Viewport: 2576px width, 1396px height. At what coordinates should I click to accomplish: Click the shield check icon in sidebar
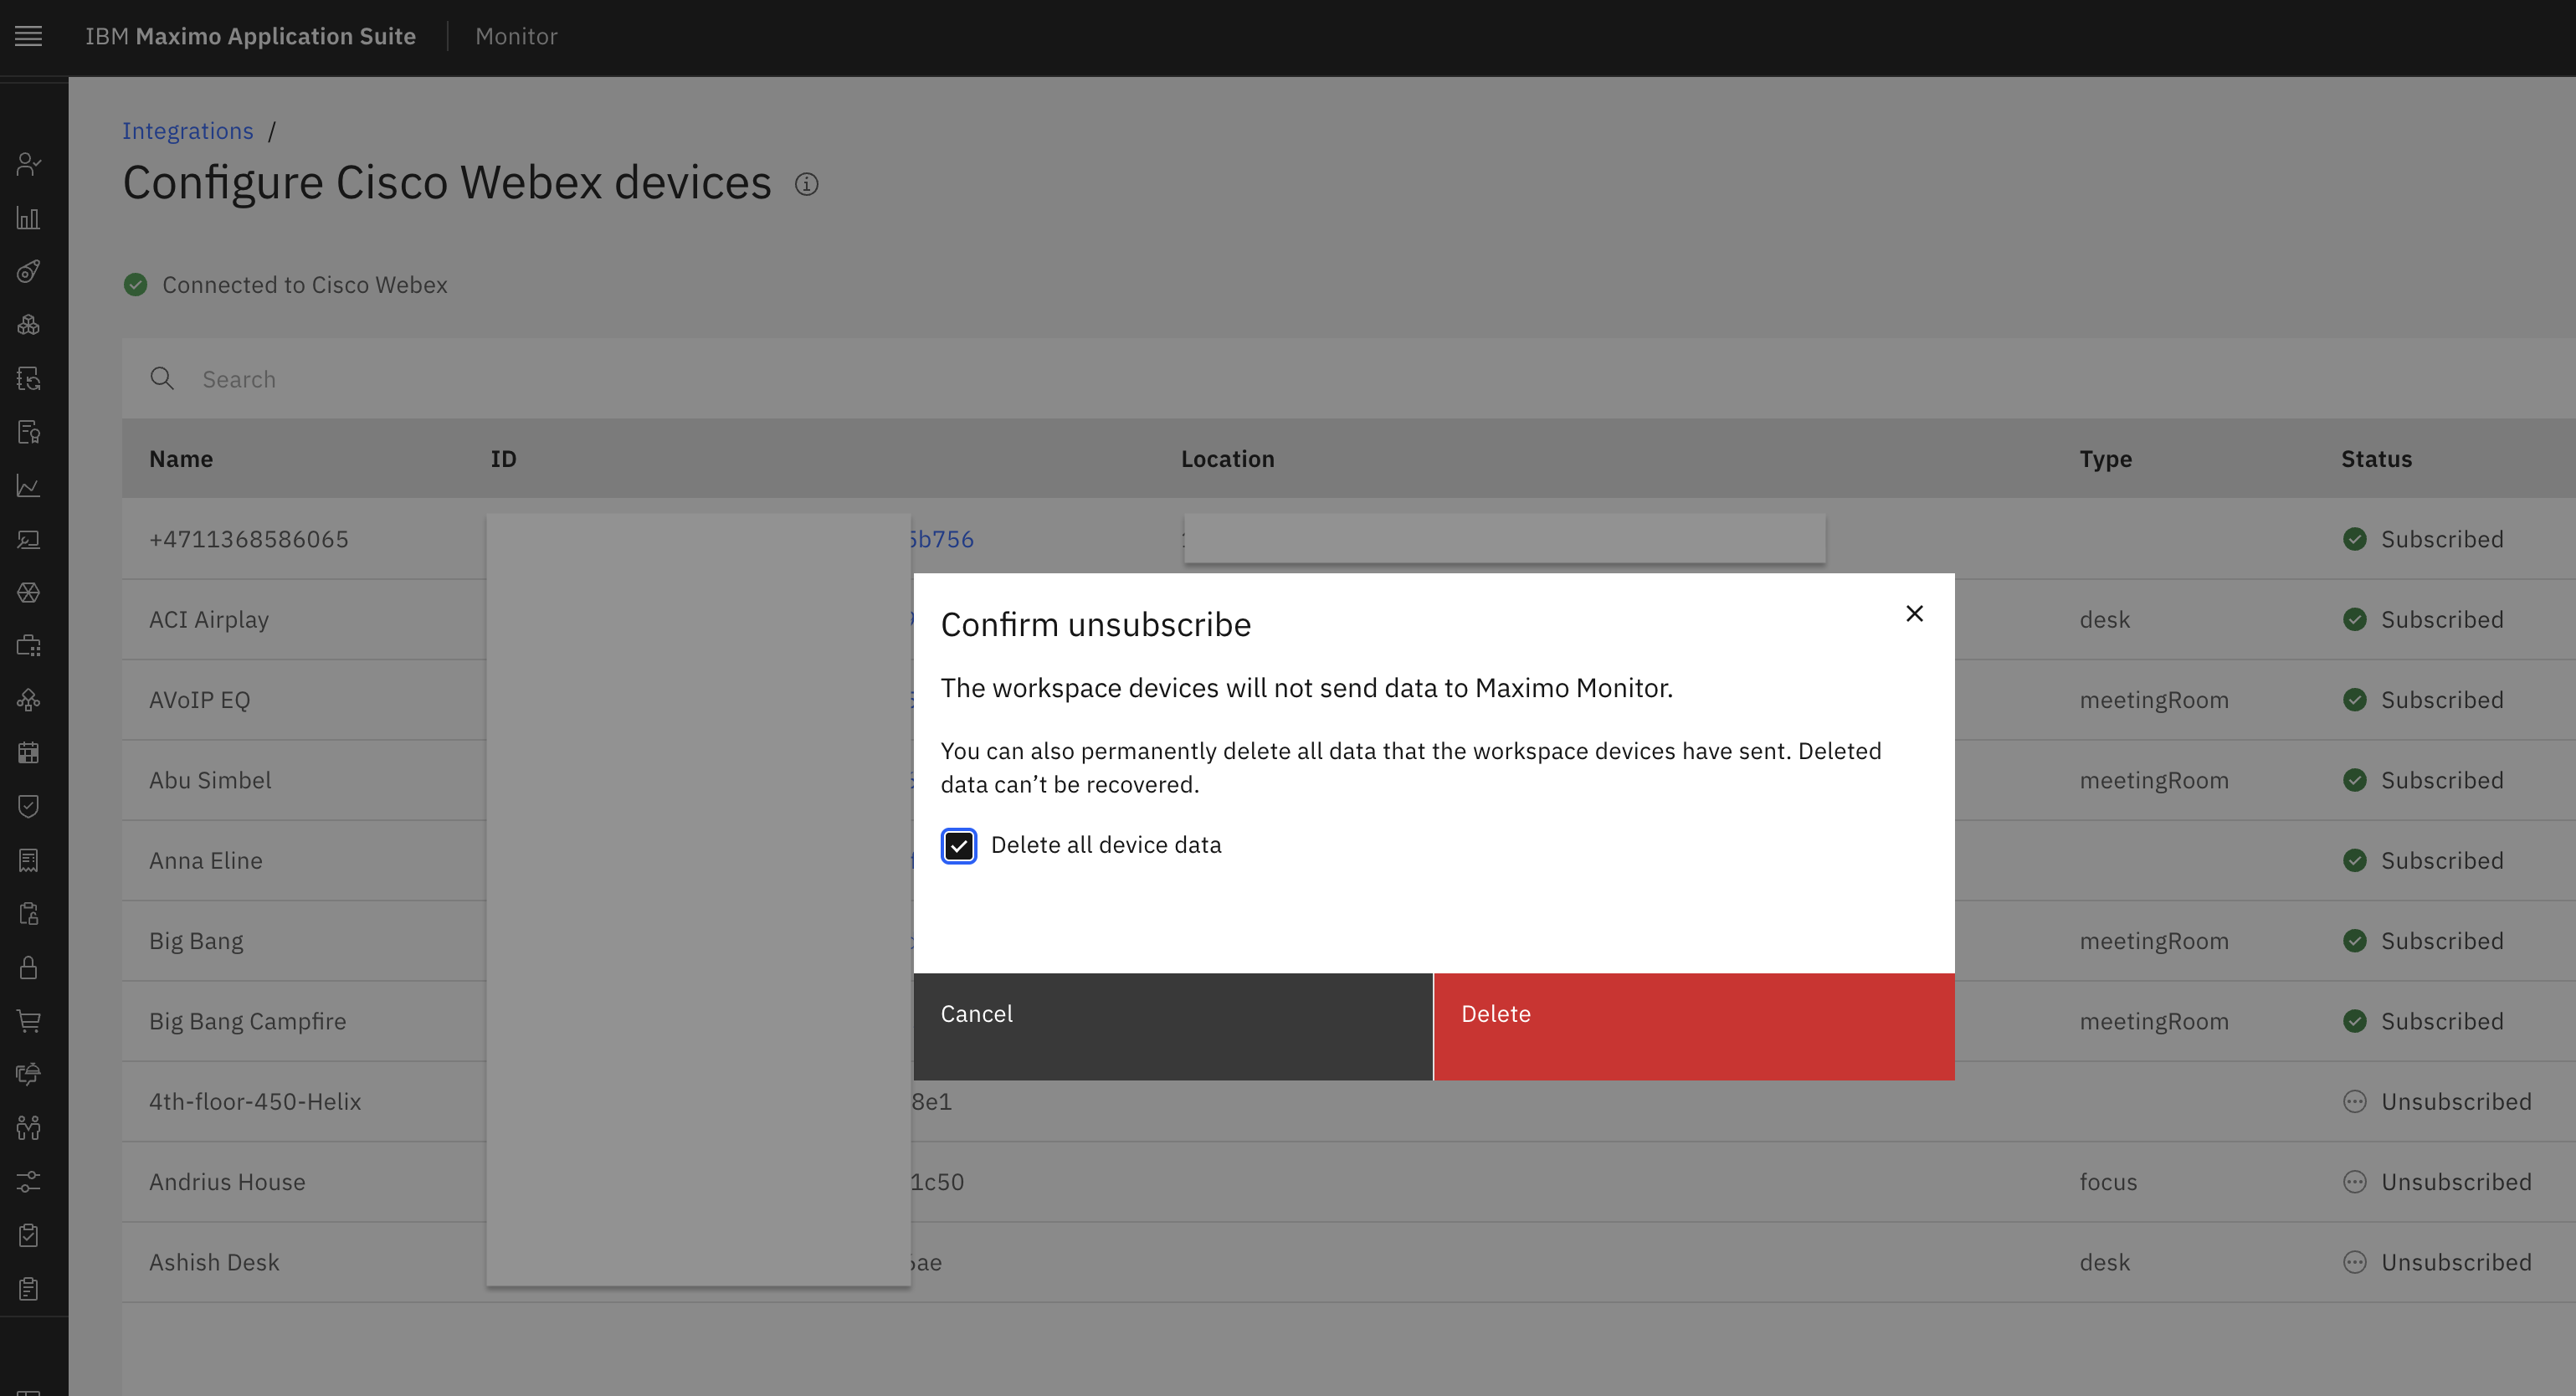pos(28,807)
